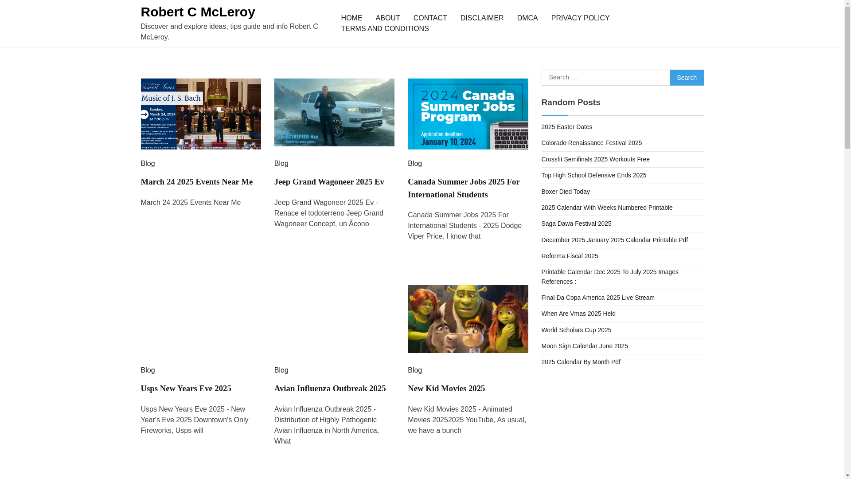Open Jeep Grand Wagoneer 2025 Ev post
Screen dimensions: 851x479
coord(329,182)
